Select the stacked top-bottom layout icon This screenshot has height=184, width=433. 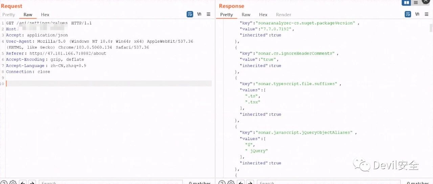click(x=416, y=3)
